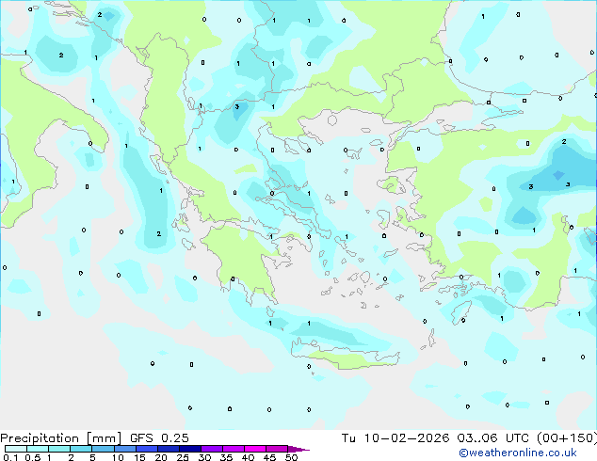The width and height of the screenshot is (597, 461).
Task: Click the 'GFS 0.25' model label
Action: (159, 438)
